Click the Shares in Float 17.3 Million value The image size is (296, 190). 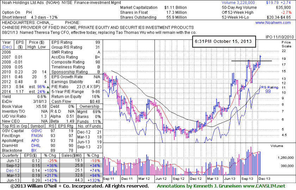[177, 12]
